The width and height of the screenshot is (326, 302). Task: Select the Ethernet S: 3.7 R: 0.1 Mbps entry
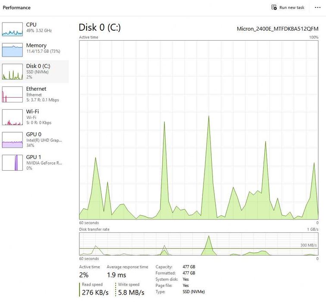[34, 94]
